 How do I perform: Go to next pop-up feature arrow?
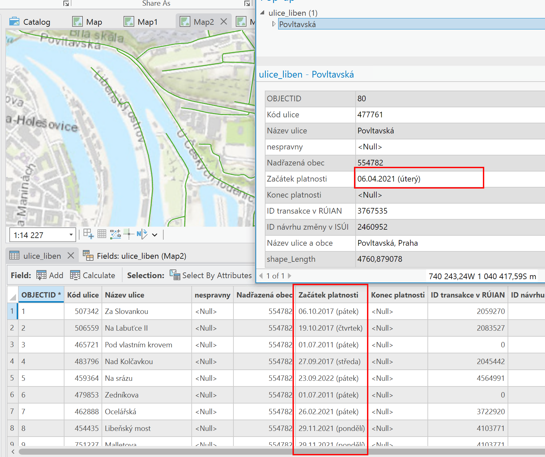point(290,276)
